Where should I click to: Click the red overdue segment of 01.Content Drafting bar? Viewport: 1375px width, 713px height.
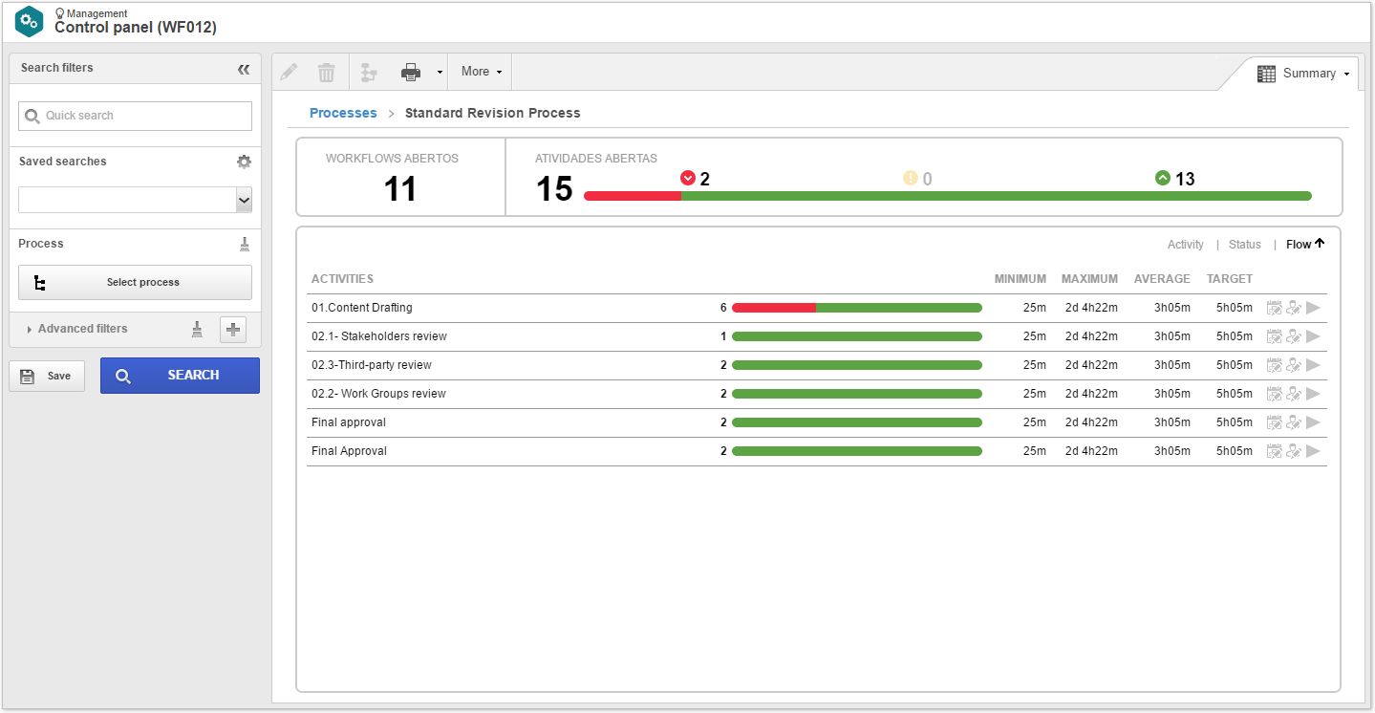click(774, 308)
